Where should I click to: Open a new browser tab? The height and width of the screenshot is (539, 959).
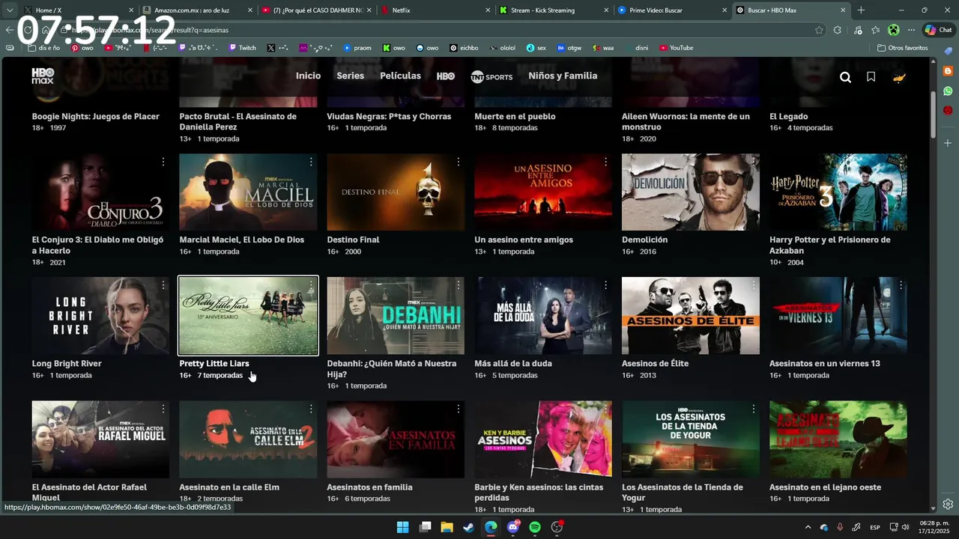[x=861, y=10]
